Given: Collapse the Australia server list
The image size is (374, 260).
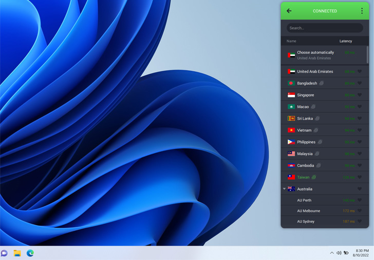Looking at the screenshot, I should coord(285,189).
